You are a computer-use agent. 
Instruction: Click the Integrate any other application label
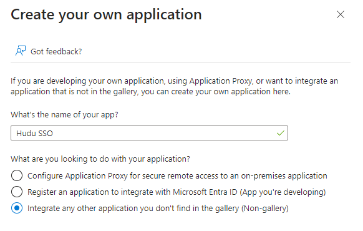(158, 209)
